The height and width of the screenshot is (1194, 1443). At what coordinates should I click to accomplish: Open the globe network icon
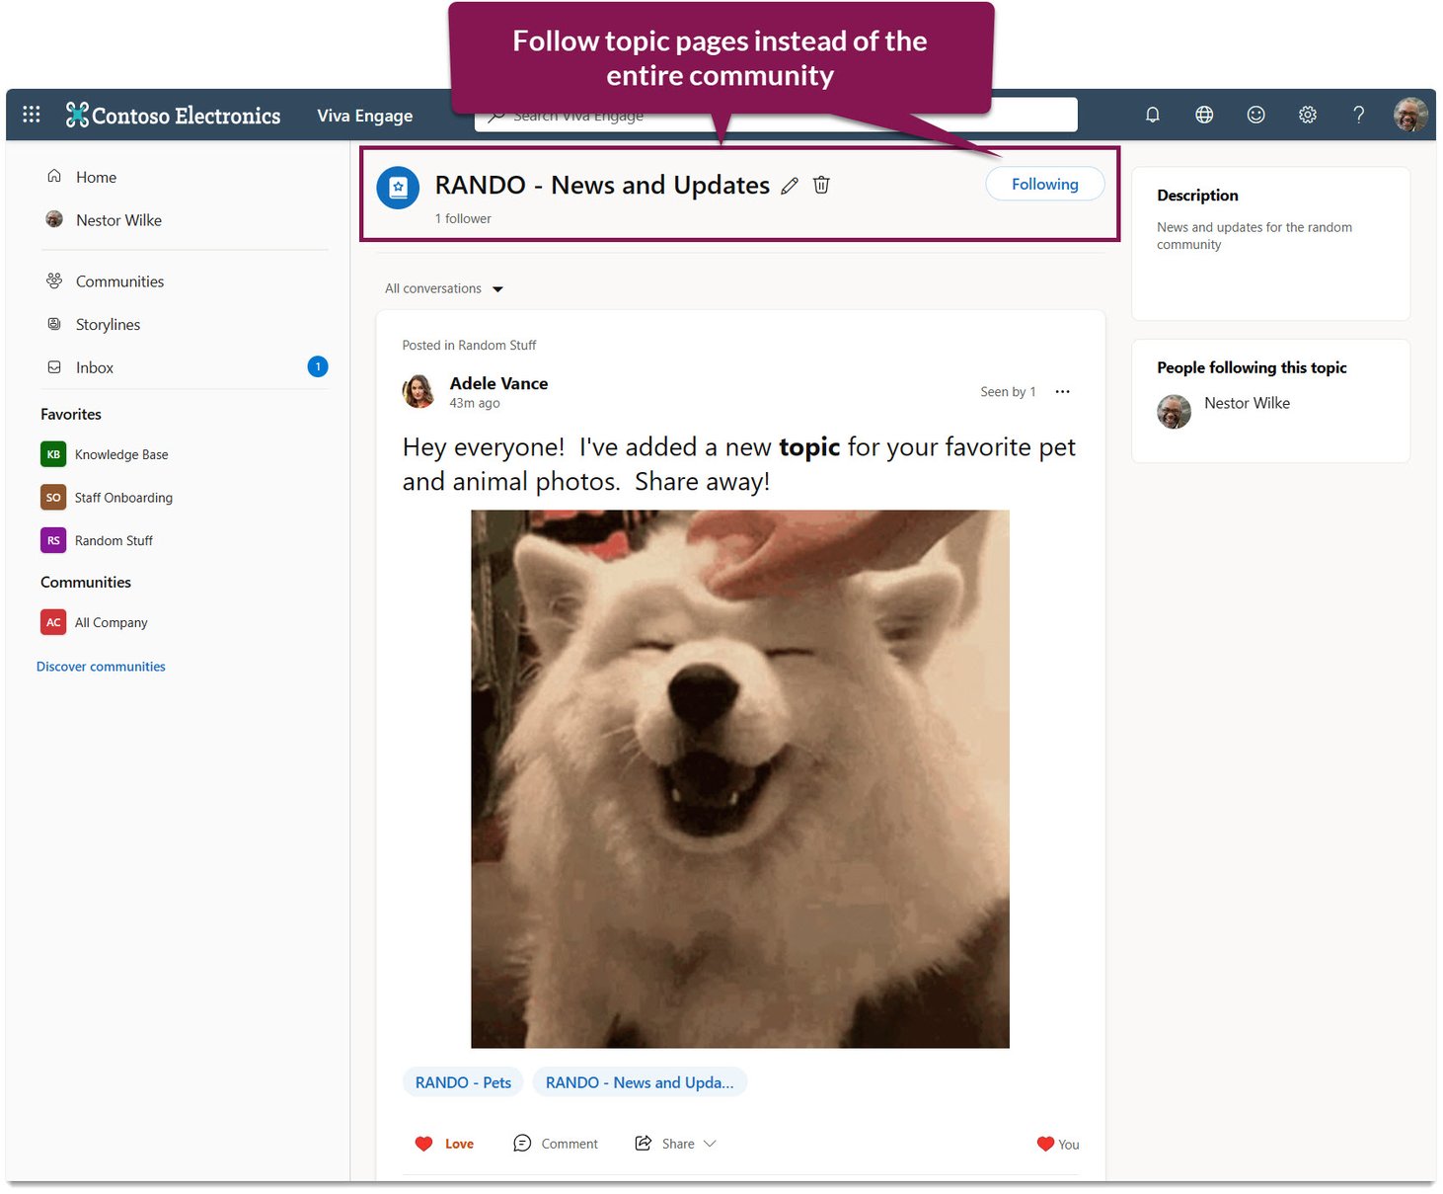tap(1204, 115)
